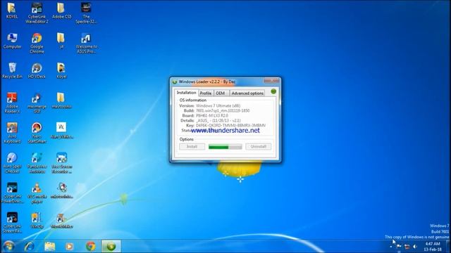The width and height of the screenshot is (451, 253).
Task: Open the Action Center flag icon
Action: pos(399,247)
